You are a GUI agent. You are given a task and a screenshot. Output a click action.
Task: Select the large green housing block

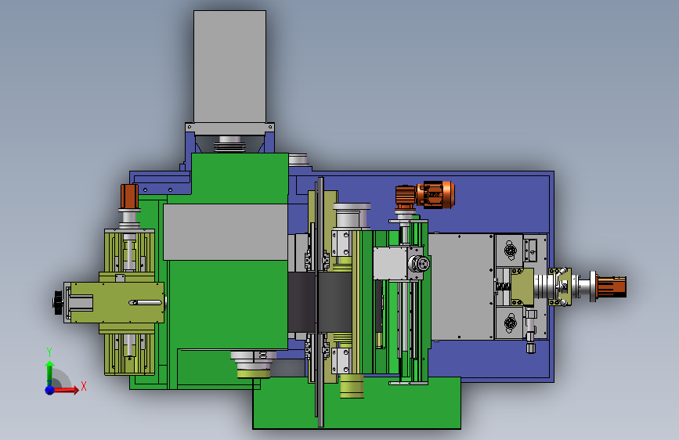(228, 303)
